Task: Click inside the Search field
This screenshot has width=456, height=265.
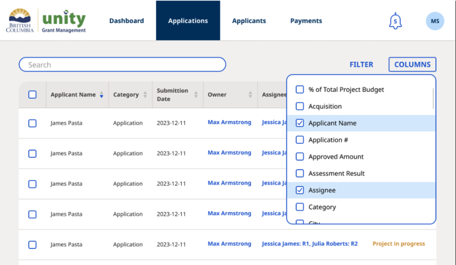Action: coord(122,64)
